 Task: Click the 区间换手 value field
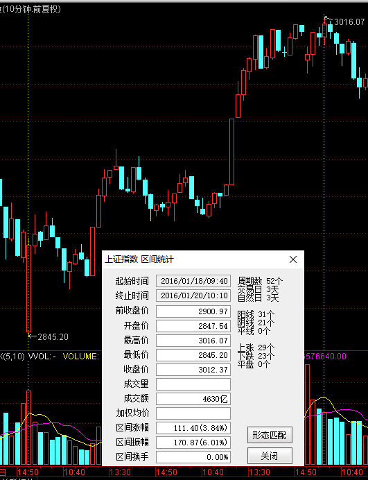point(193,457)
